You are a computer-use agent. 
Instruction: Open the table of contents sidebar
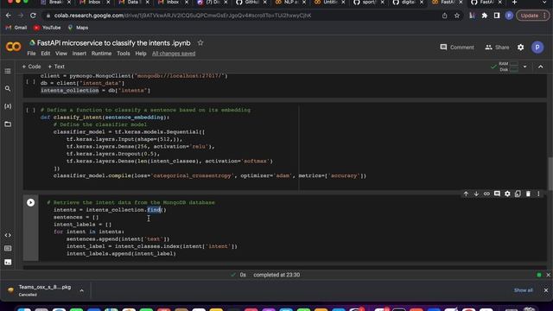[x=8, y=71]
